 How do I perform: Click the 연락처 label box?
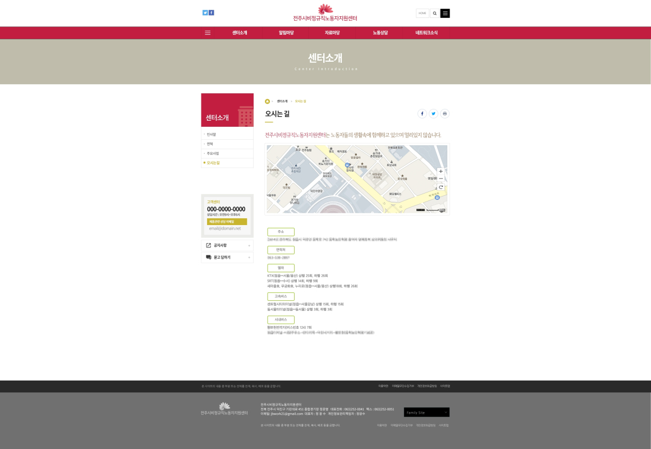[281, 250]
